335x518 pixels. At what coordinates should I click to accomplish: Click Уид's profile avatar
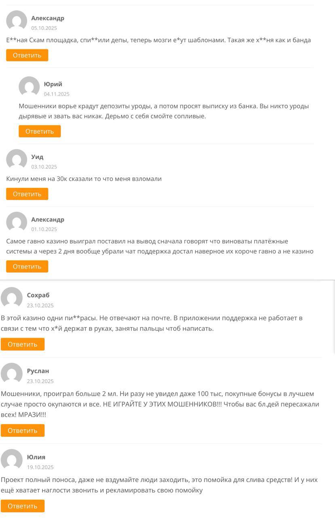click(17, 159)
